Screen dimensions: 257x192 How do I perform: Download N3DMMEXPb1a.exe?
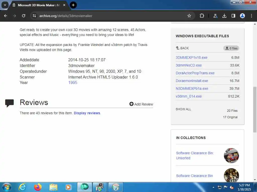(x=192, y=88)
